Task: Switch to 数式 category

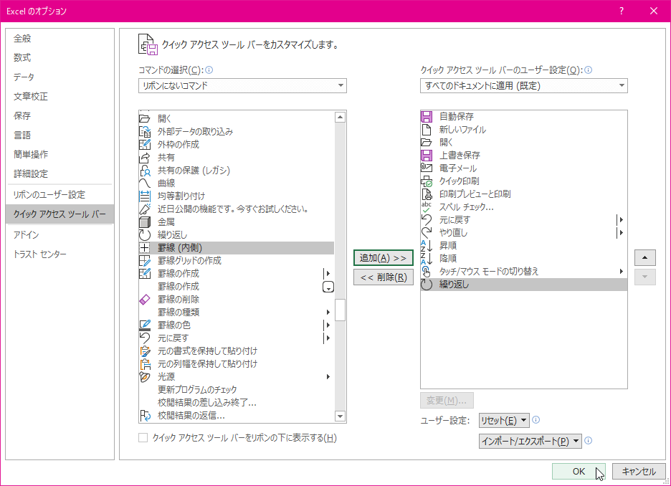Action: click(x=22, y=58)
